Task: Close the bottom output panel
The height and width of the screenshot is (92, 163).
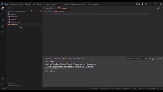Action: click(x=161, y=59)
